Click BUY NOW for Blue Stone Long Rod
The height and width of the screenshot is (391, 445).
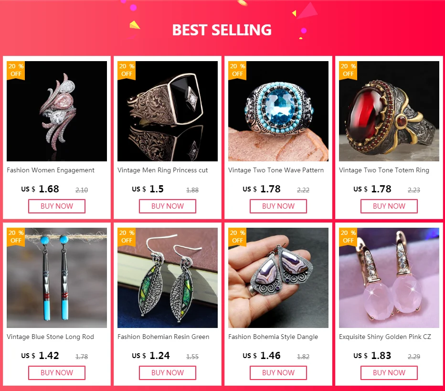57,372
